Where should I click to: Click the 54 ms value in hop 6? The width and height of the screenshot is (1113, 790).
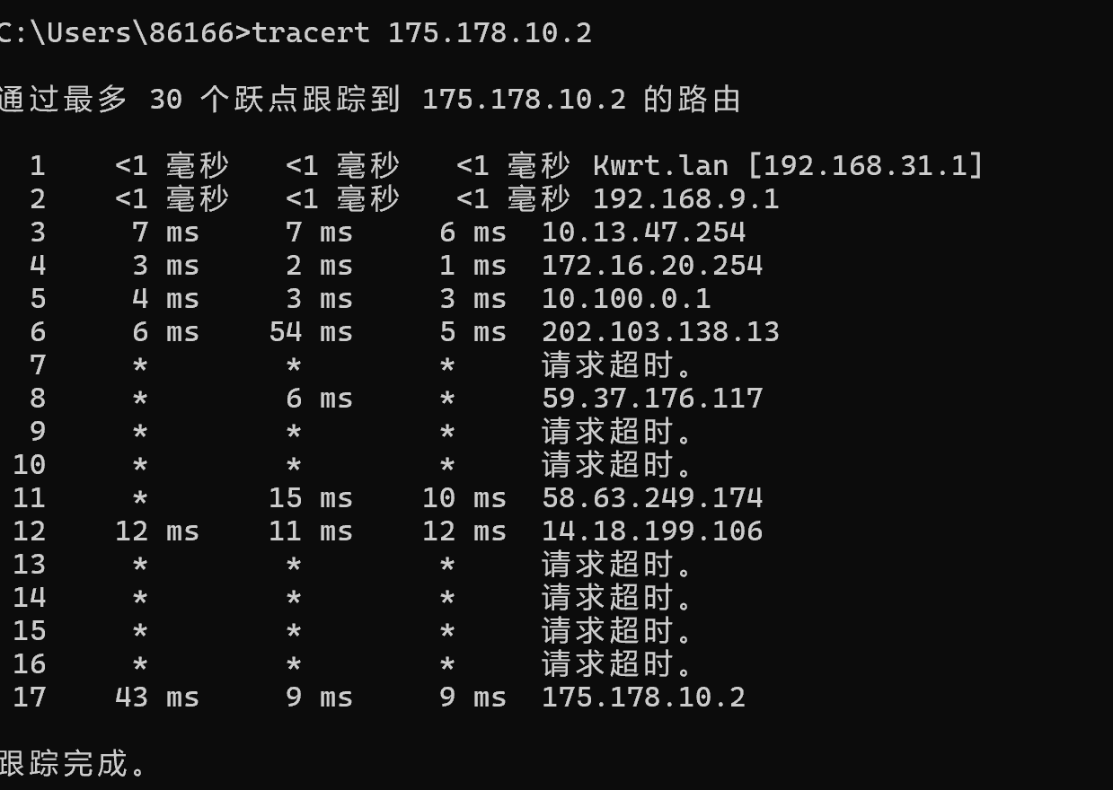click(x=311, y=332)
